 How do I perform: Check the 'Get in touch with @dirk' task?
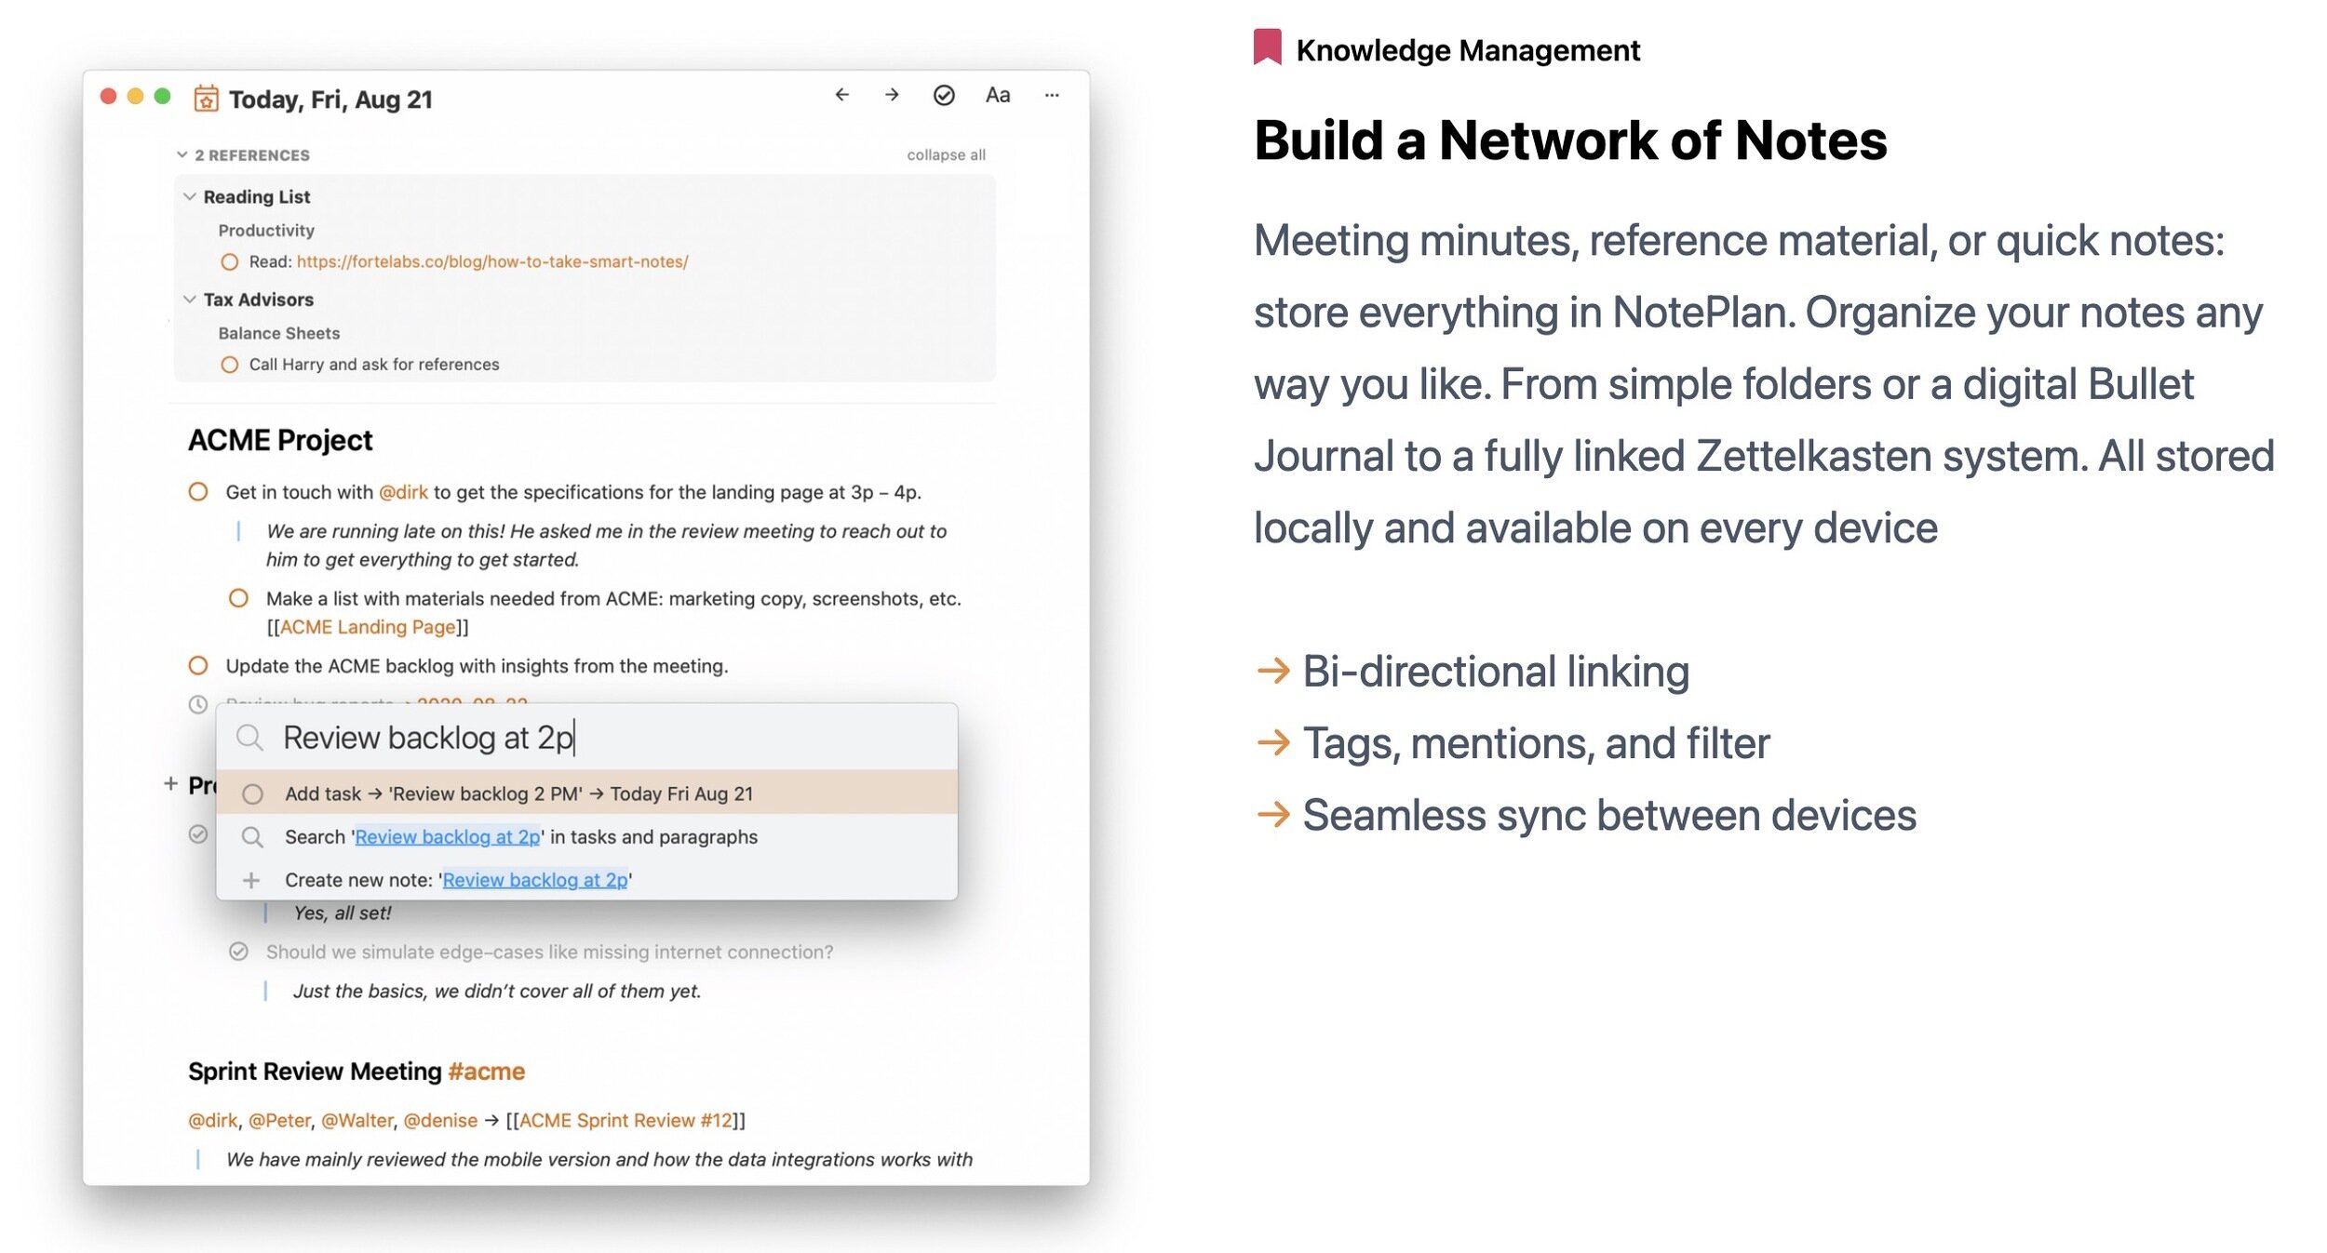coord(198,492)
